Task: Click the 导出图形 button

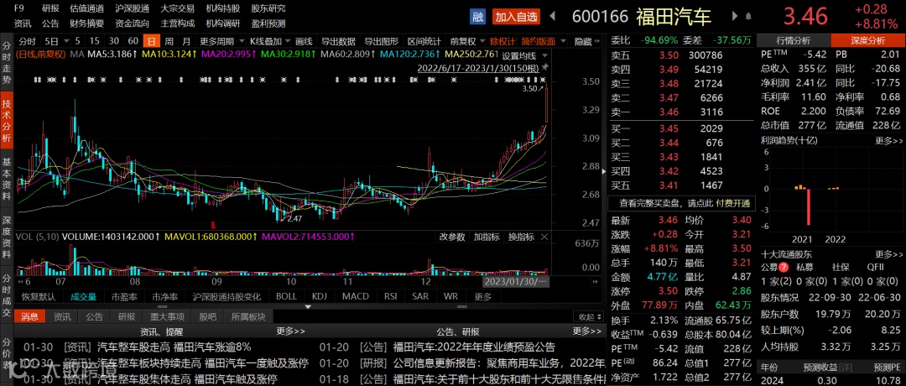Action: (x=382, y=42)
